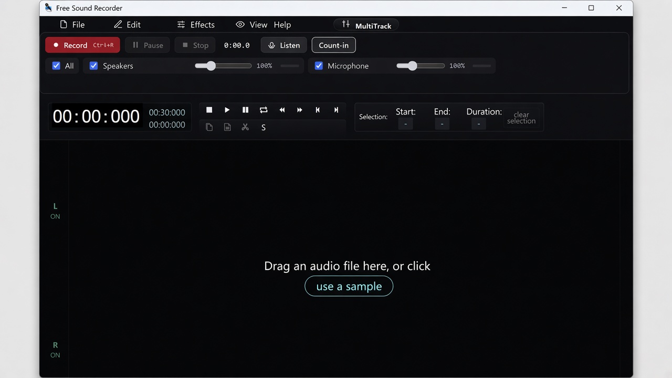Click the scissors cut icon
Viewport: 672px width, 378px height.
click(245, 127)
